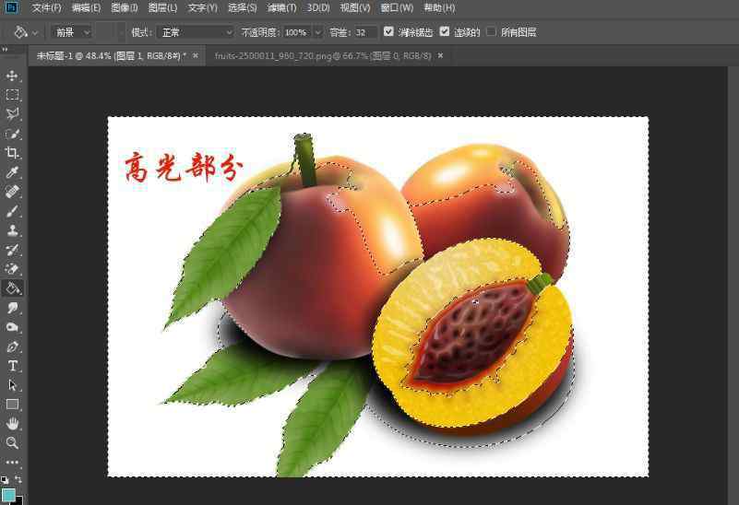
Task: Open the 模式 blend mode dropdown
Action: pyautogui.click(x=196, y=32)
